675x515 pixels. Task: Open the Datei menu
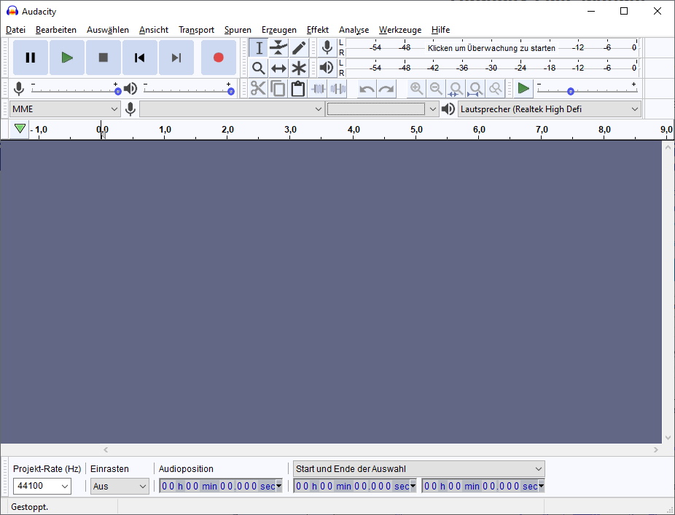15,30
